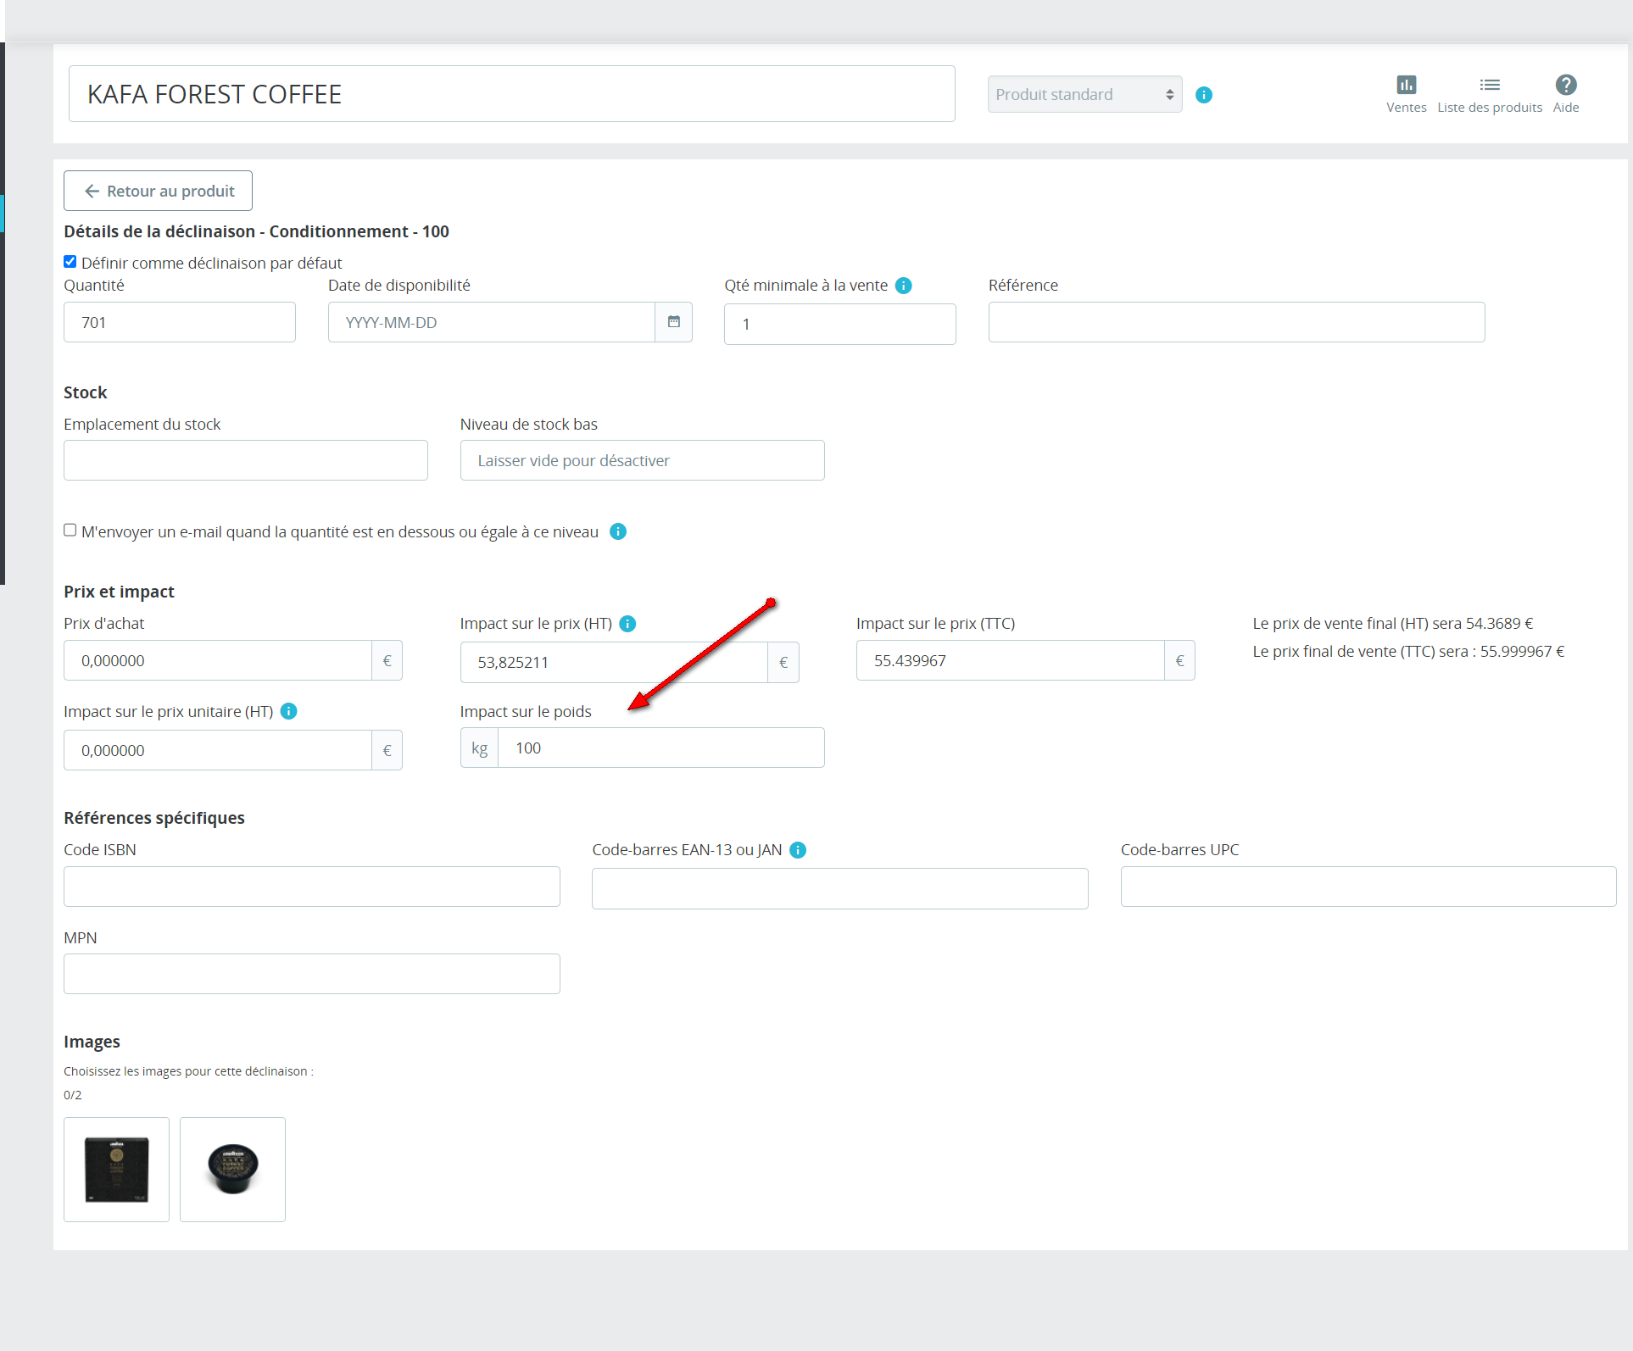Click the info icon next to low-stock email option

coord(618,531)
